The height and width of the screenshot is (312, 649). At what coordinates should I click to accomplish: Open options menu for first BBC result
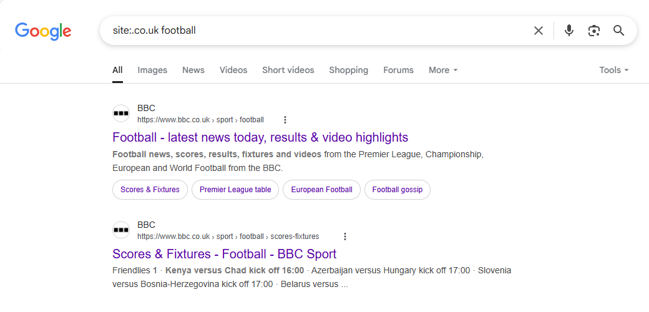(x=285, y=120)
